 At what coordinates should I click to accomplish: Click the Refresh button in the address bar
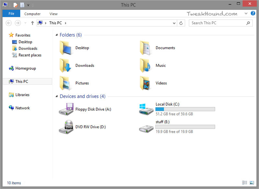pyautogui.click(x=181, y=23)
